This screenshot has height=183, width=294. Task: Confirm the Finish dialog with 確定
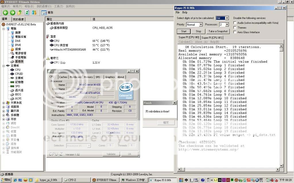tap(166, 122)
